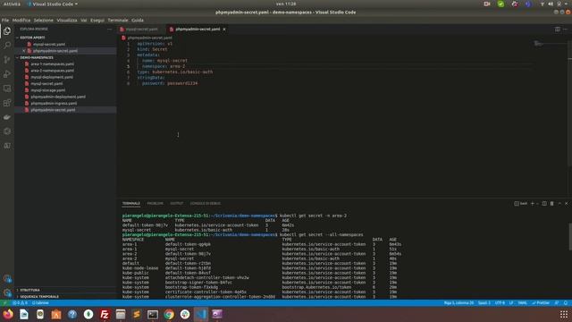The width and height of the screenshot is (572, 322).
Task: Click the remote window indicator in status bar
Action: coord(4,303)
